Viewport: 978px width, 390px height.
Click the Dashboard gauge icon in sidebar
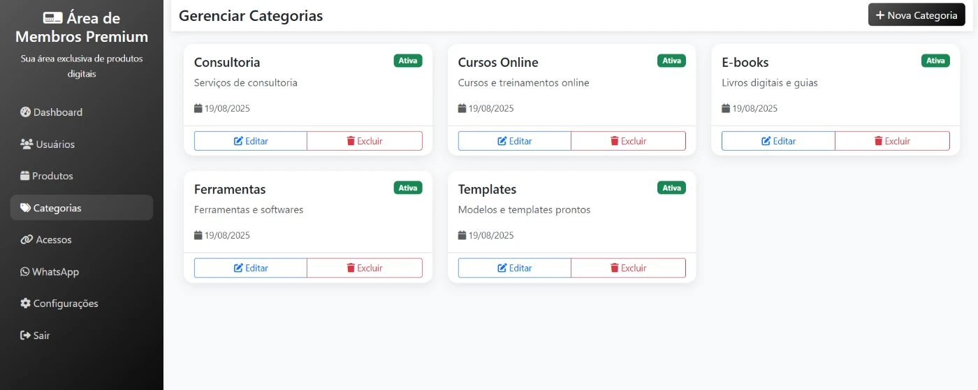(26, 112)
